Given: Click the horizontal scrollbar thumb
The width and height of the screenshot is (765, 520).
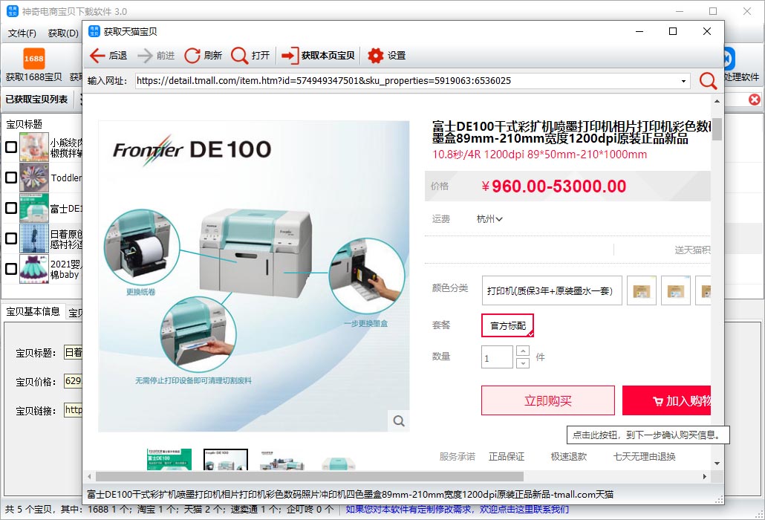Looking at the screenshot, I should (x=309, y=477).
